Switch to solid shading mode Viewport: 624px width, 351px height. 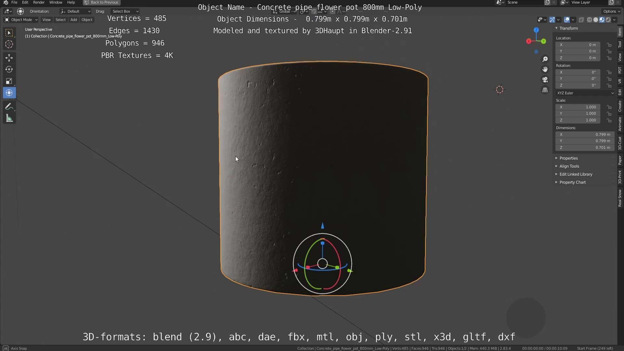(595, 20)
